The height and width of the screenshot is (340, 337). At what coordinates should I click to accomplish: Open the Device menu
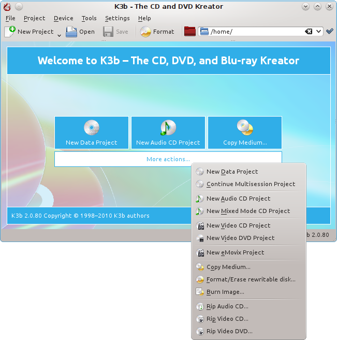point(64,18)
